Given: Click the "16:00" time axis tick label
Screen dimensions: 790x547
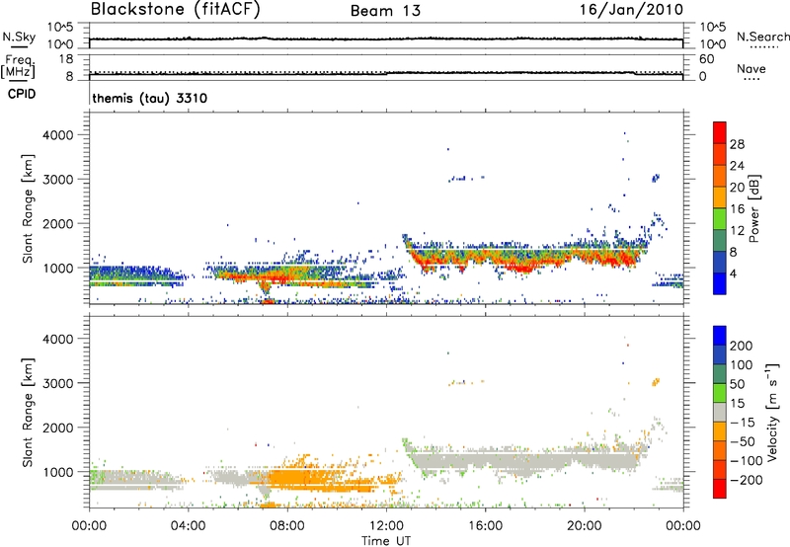Looking at the screenshot, I should pos(485,526).
